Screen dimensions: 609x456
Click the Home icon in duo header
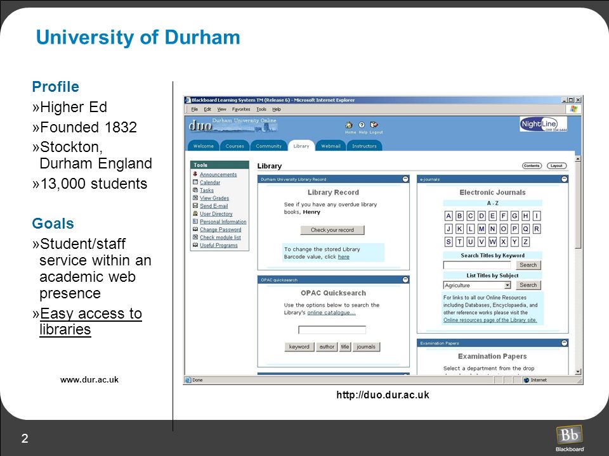click(349, 125)
